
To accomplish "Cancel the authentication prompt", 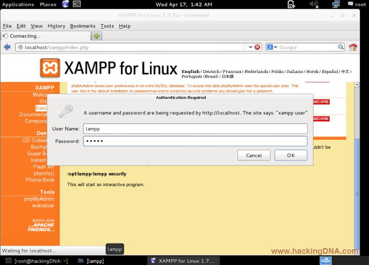I will [x=254, y=155].
